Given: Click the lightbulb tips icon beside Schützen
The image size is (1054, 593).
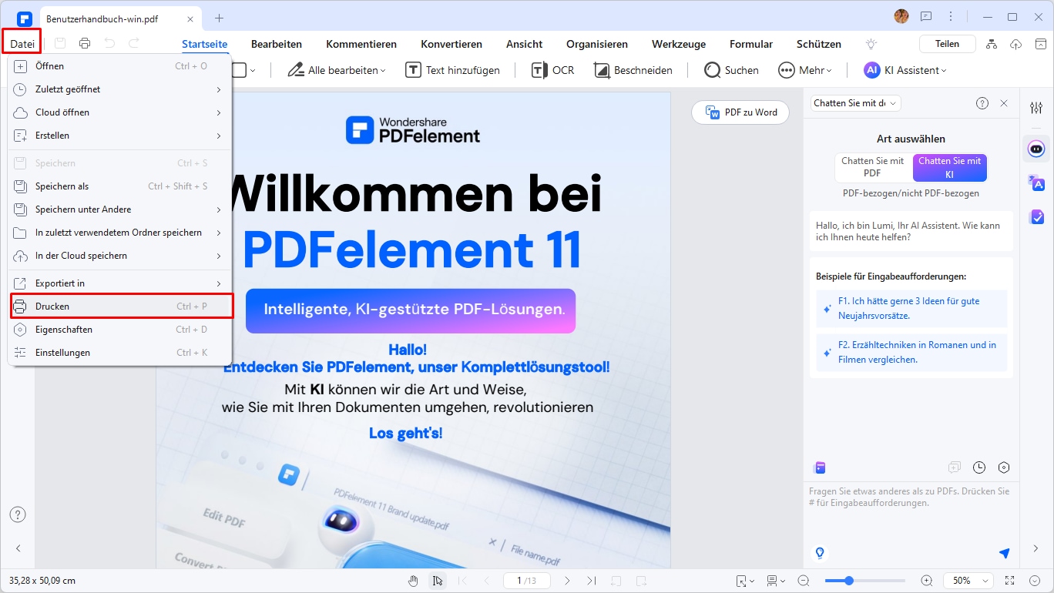Looking at the screenshot, I should pyautogui.click(x=871, y=44).
